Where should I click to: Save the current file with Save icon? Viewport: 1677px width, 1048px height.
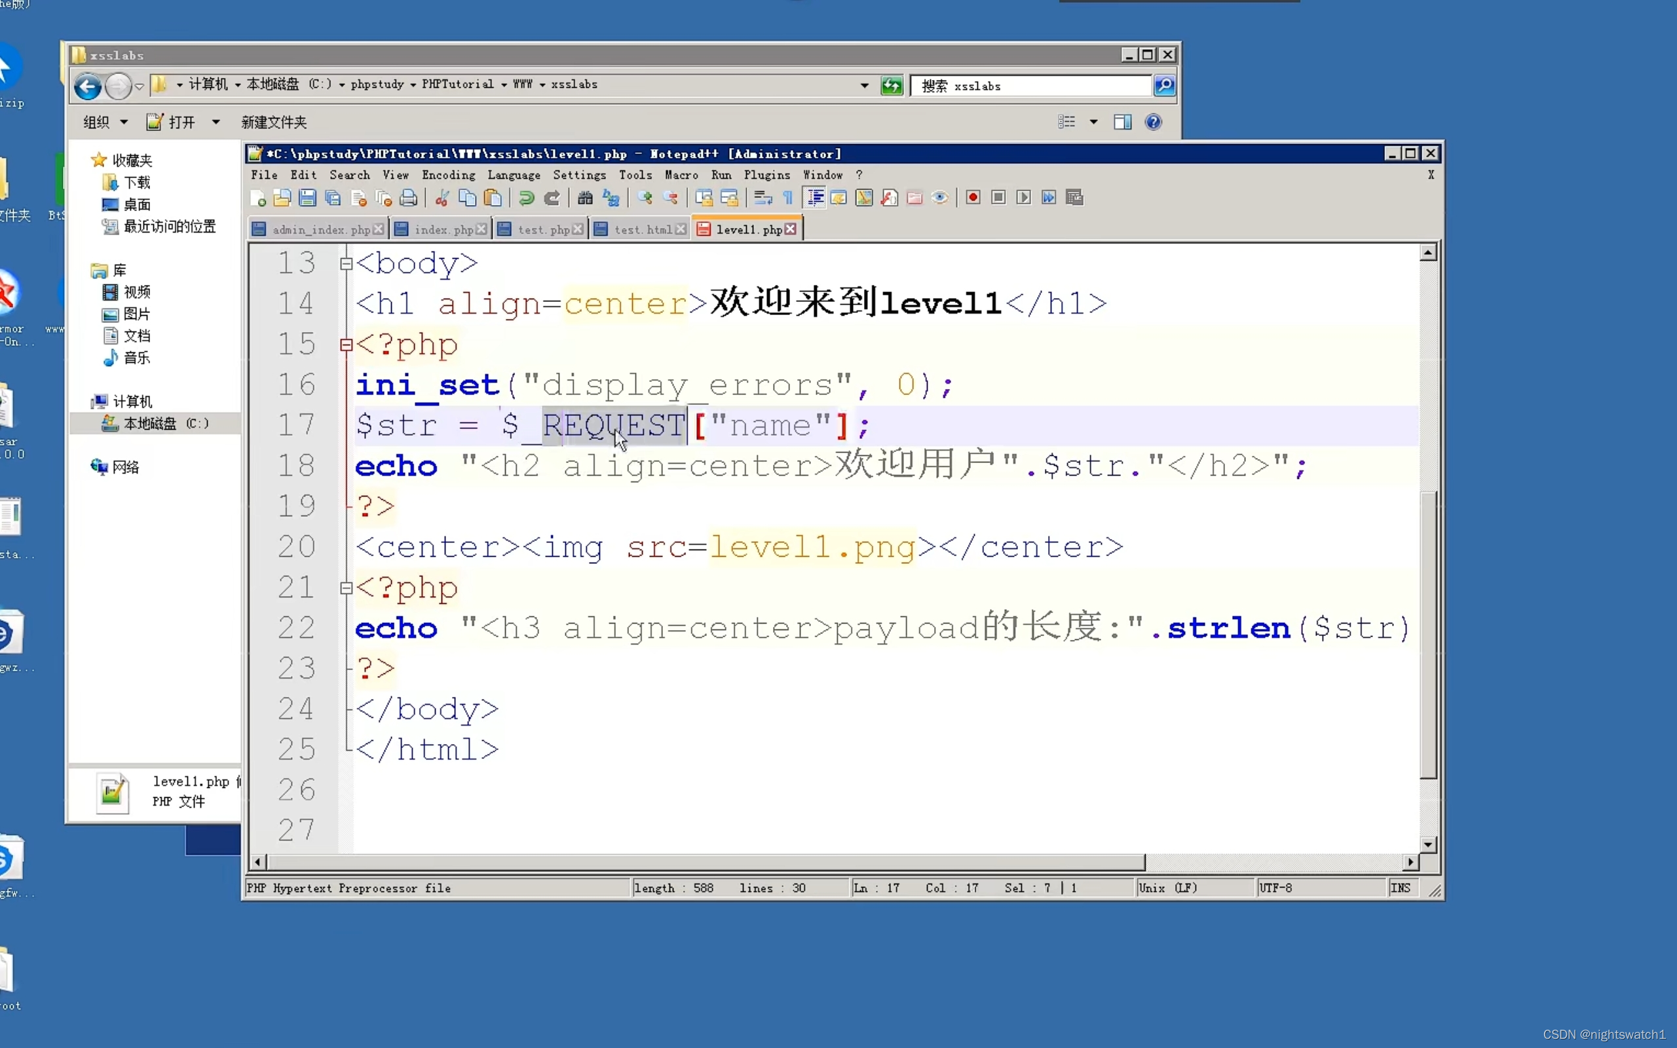[x=308, y=198]
